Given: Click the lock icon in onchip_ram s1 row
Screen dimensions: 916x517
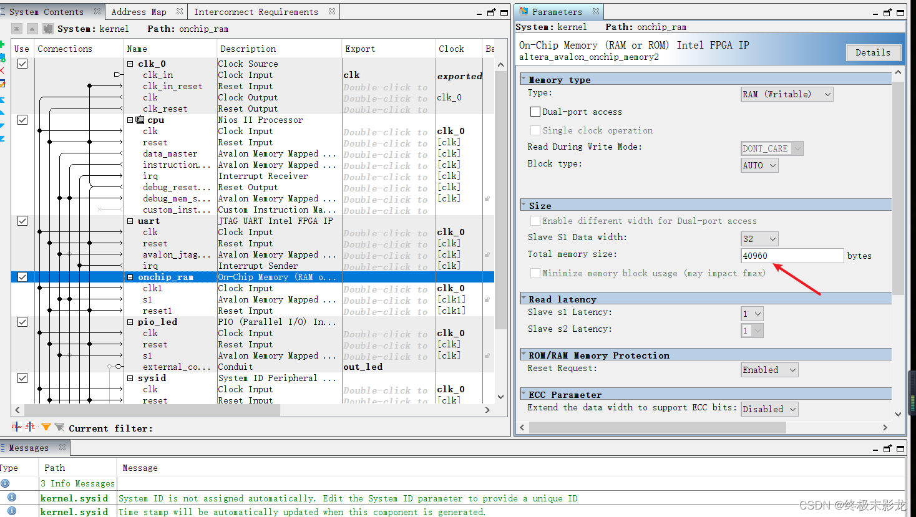Looking at the screenshot, I should tap(487, 299).
